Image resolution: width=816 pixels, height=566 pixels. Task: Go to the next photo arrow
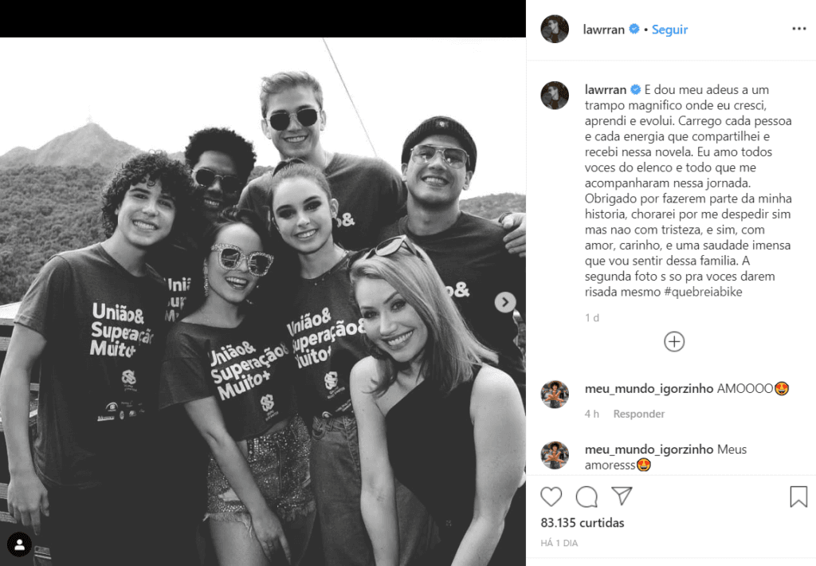[x=504, y=302]
